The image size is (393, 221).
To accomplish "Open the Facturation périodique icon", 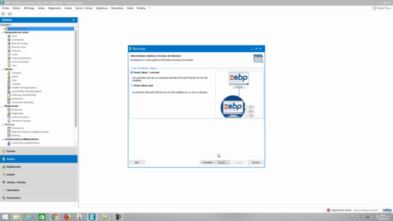I will (x=9, y=103).
